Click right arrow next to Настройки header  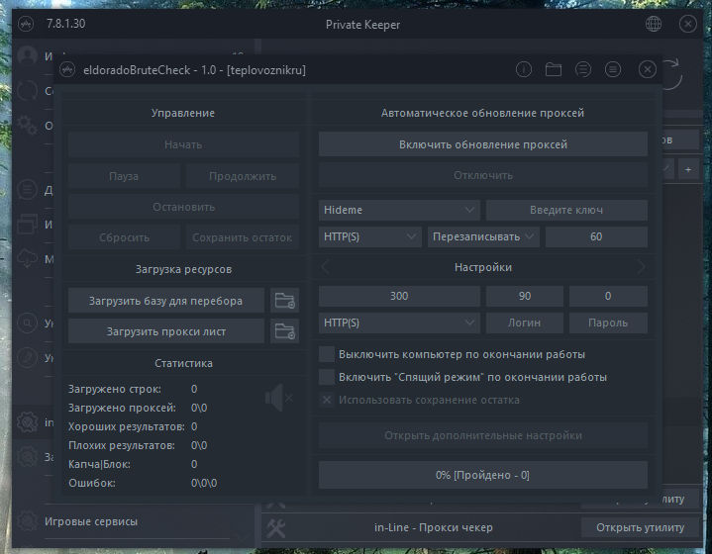point(641,267)
